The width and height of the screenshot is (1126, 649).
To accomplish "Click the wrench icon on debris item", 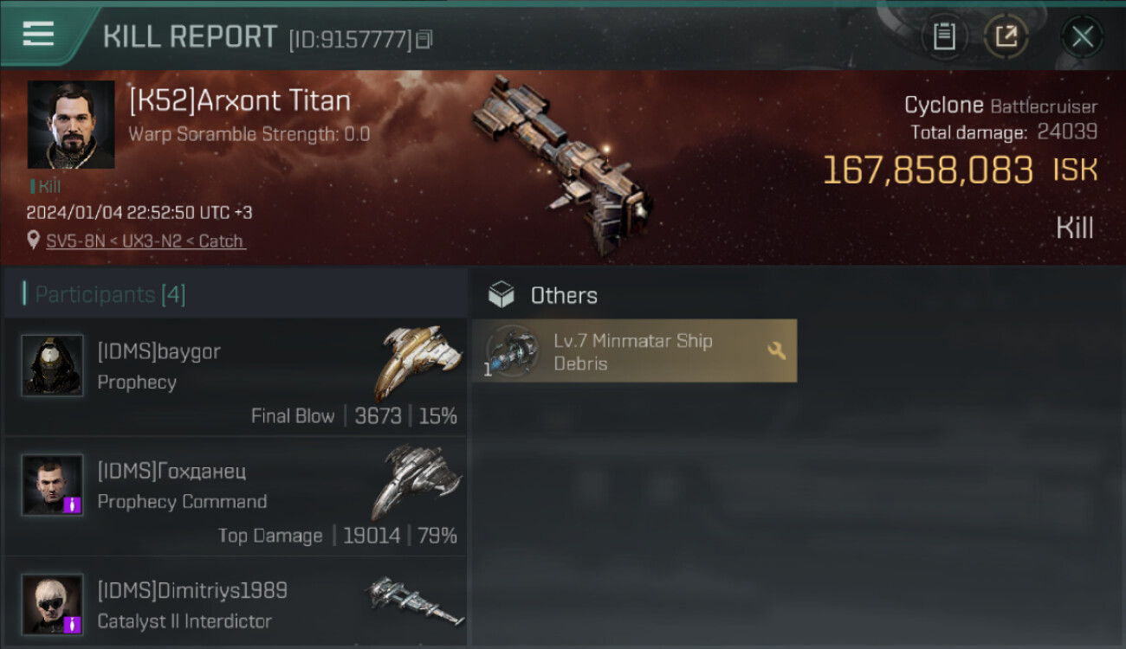I will [776, 350].
